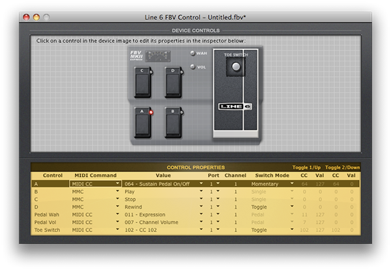Select footswitch B on the device image
391x270 pixels.
tap(173, 123)
